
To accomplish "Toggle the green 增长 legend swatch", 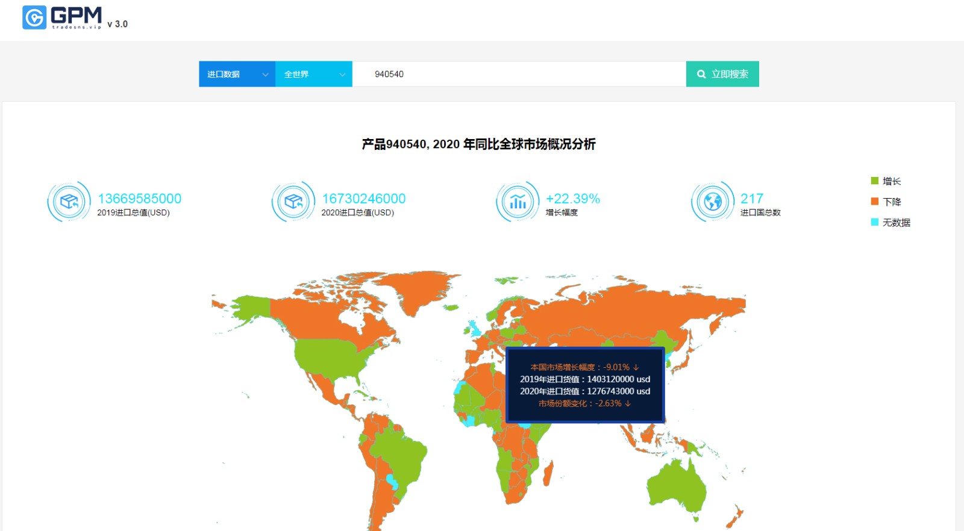I will click(875, 181).
